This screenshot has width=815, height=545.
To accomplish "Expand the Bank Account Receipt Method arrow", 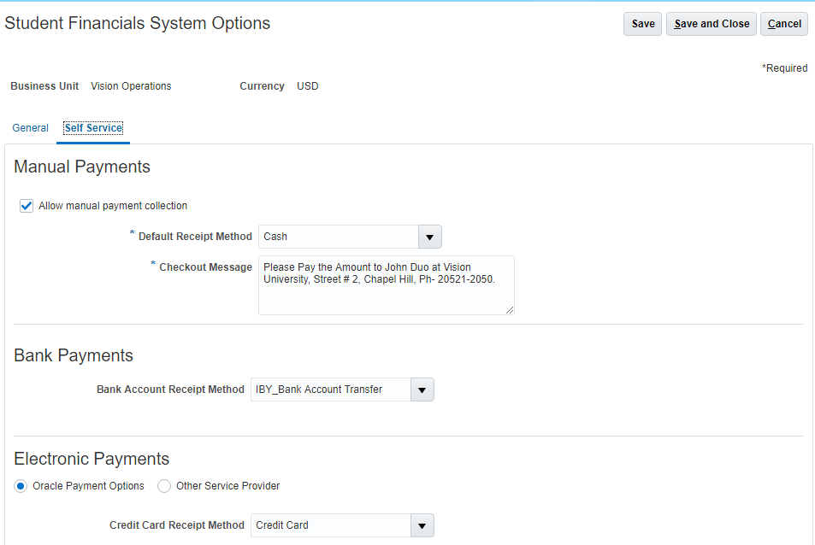I will (x=422, y=390).
